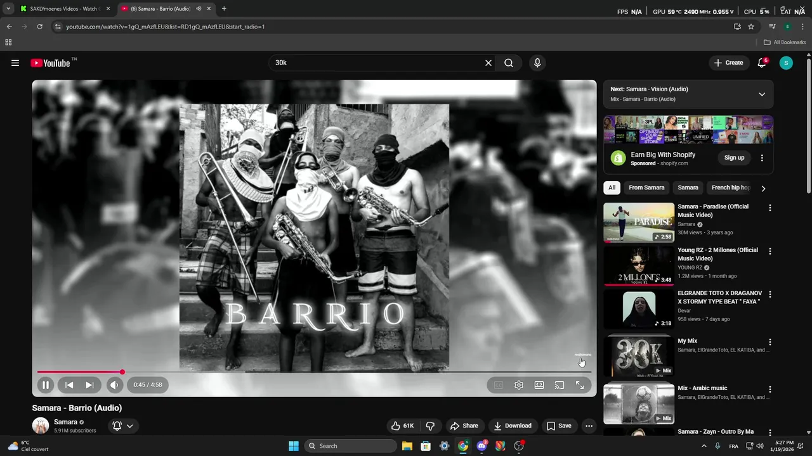Viewport: 812px width, 456px height.
Task: Open Windows Start menu
Action: click(x=294, y=446)
